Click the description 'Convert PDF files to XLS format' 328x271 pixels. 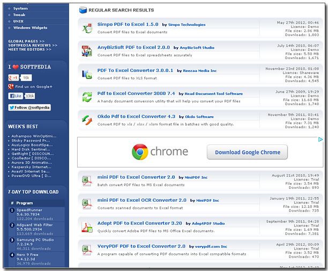(x=127, y=78)
